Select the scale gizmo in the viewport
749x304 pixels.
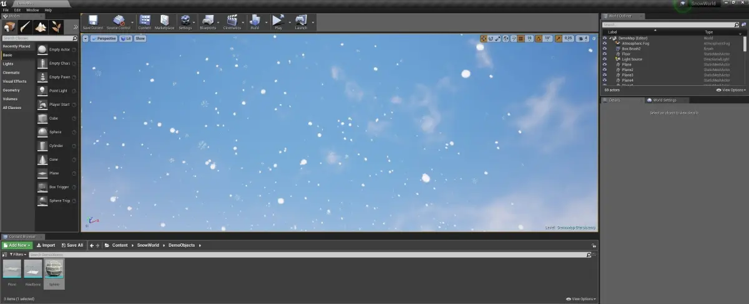pyautogui.click(x=497, y=39)
